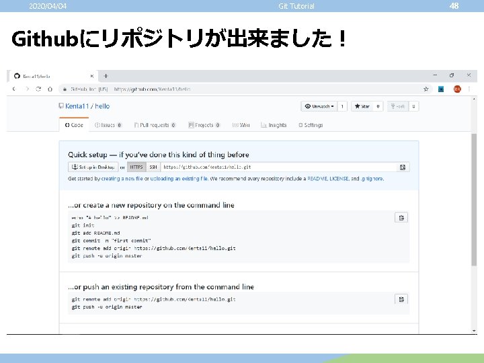The image size is (484, 363).
Task: Open the Unwatch dropdown
Action: click(x=319, y=106)
